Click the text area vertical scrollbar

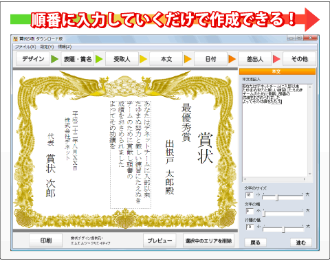click(310, 130)
